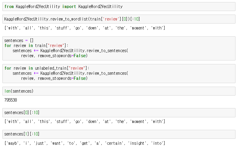
Task: Click the 'import' keyword in the first cell
Action: click(69, 7)
